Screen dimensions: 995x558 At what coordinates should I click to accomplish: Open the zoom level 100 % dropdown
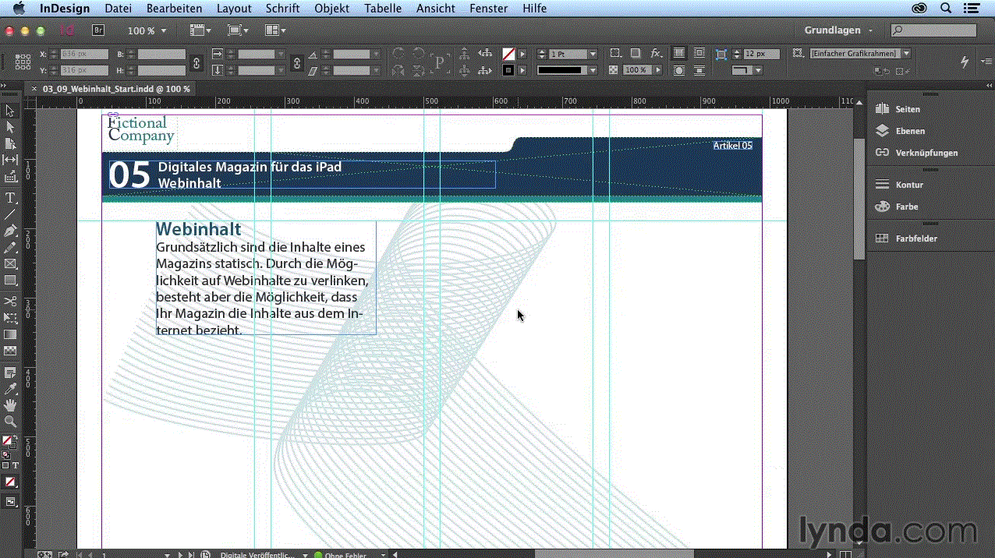tap(147, 30)
